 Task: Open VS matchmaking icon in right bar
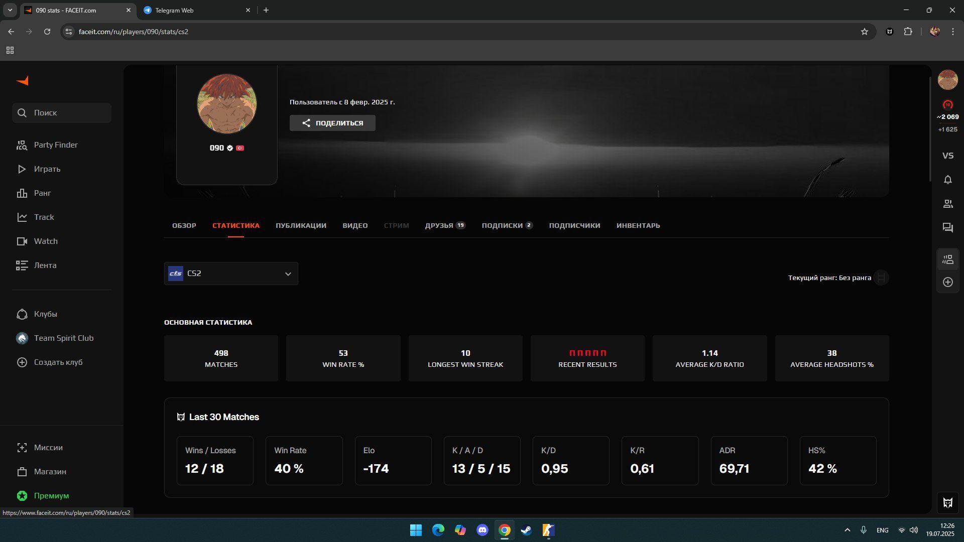[x=947, y=156]
